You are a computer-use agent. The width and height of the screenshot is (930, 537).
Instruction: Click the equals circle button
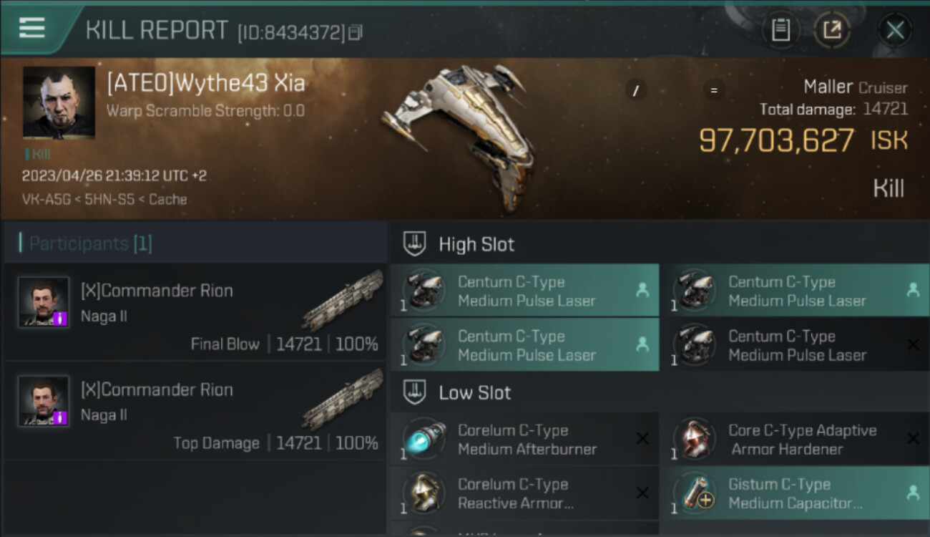pos(713,89)
